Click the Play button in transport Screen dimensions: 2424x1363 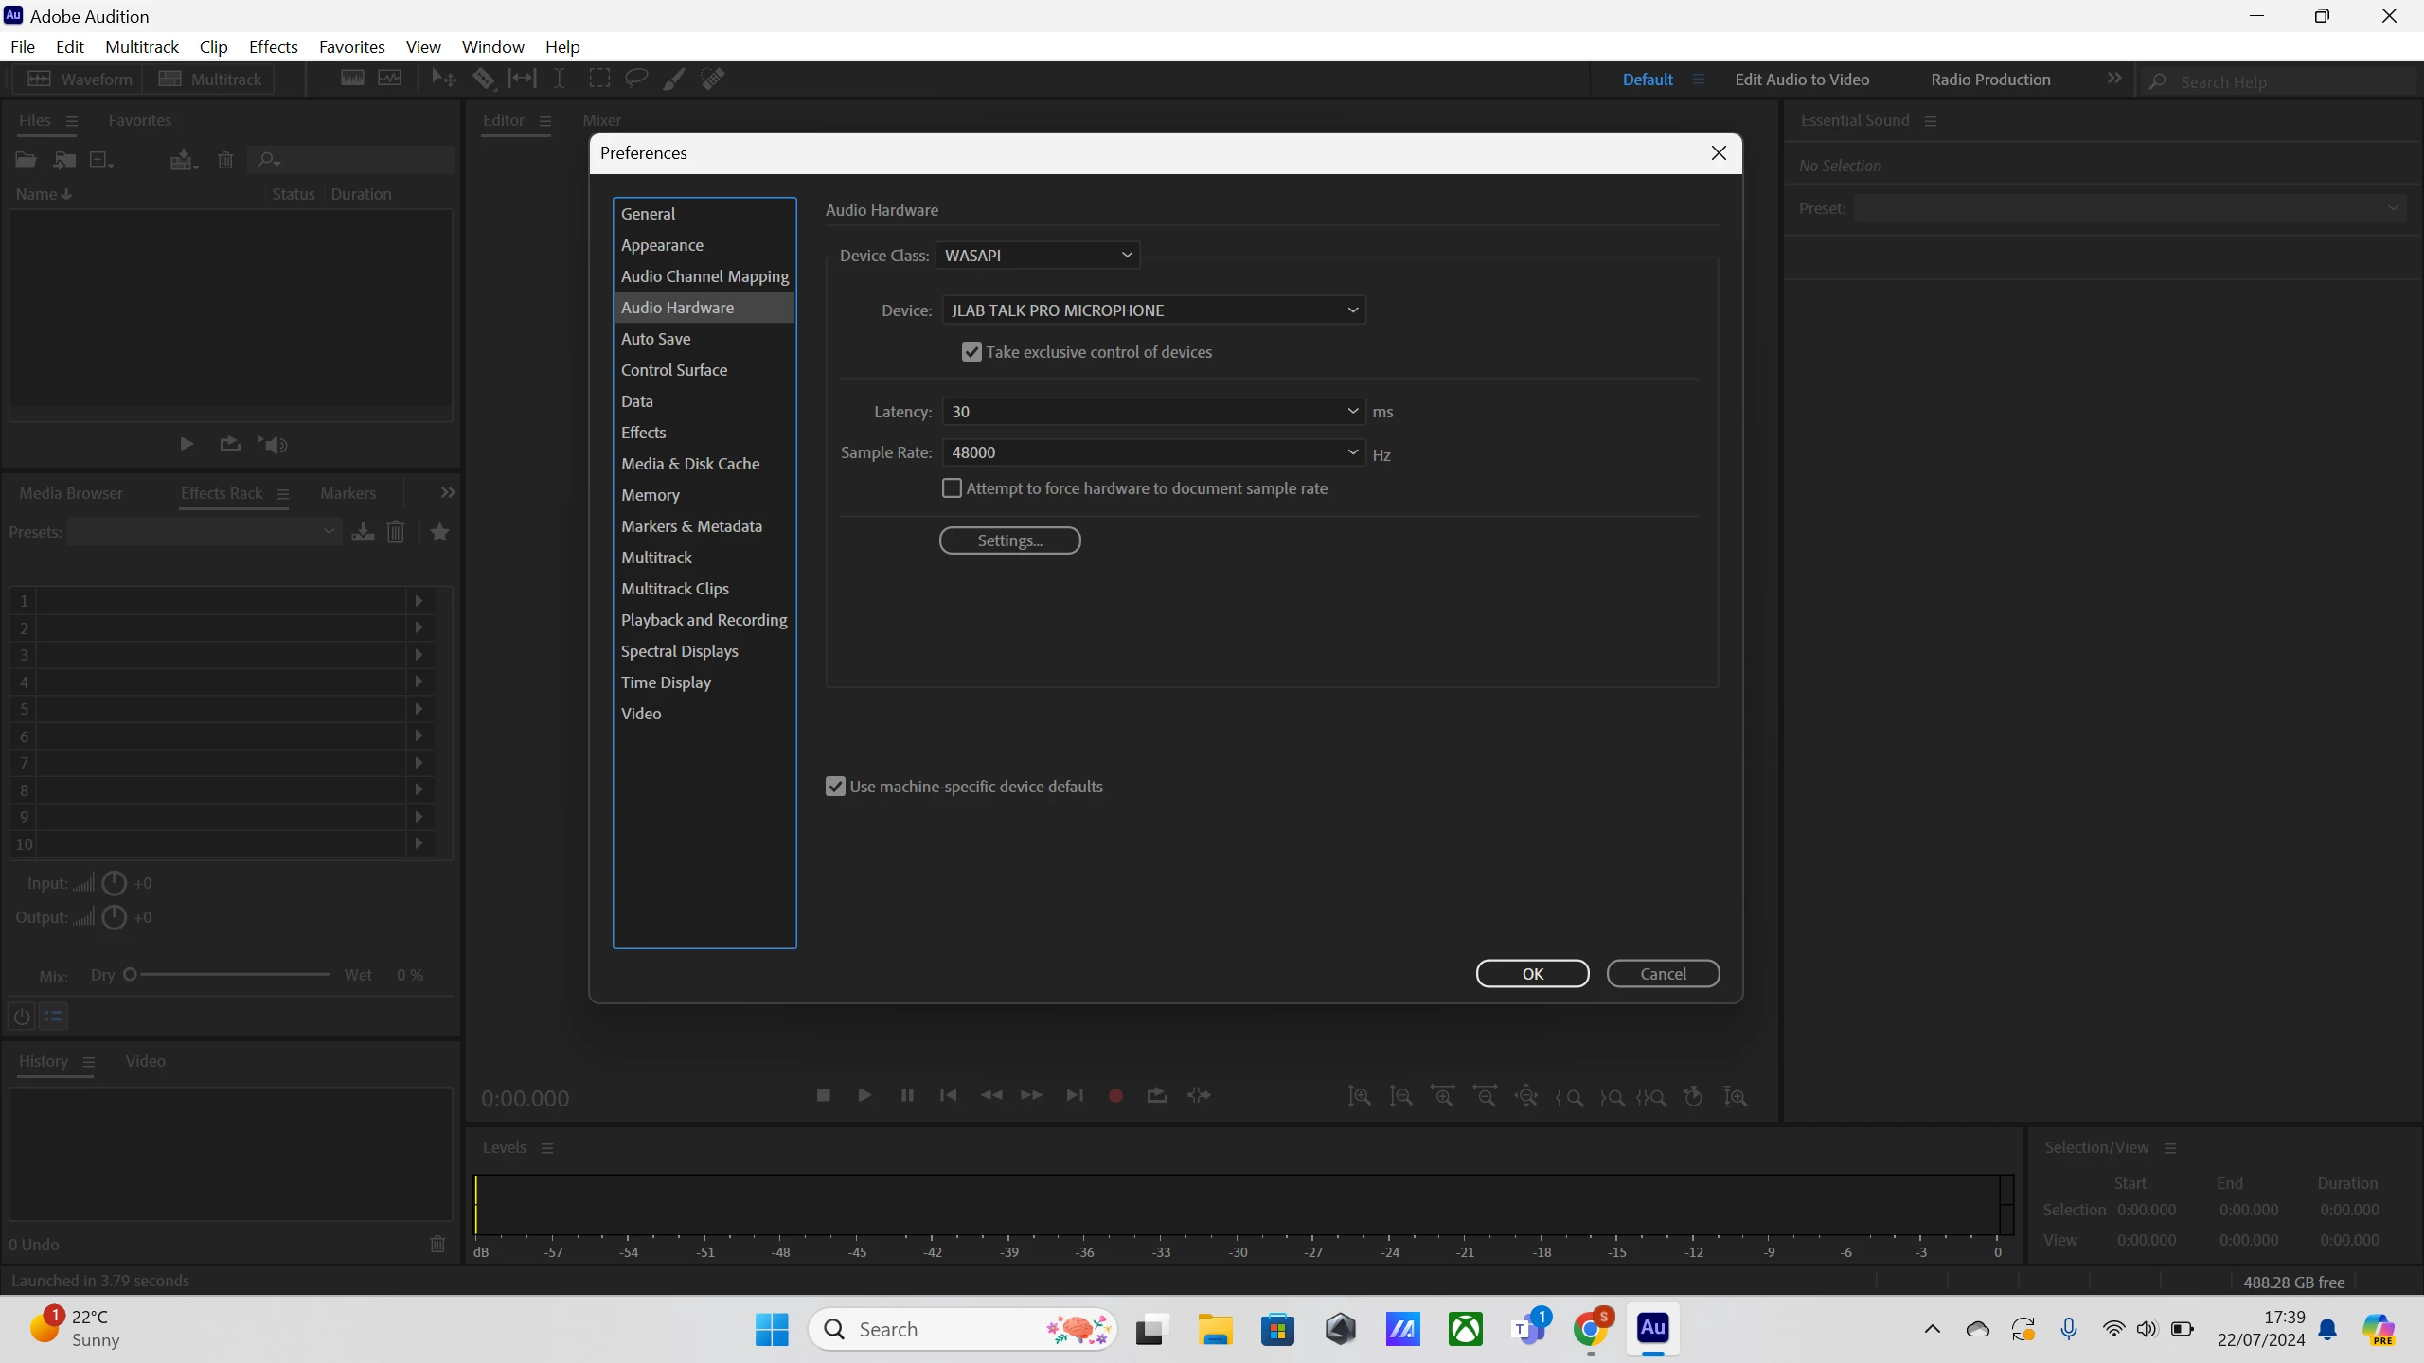(x=864, y=1095)
